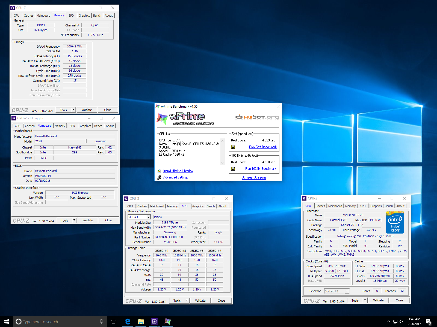Click the part number M393A1G40DB0-CPB

click(170, 237)
